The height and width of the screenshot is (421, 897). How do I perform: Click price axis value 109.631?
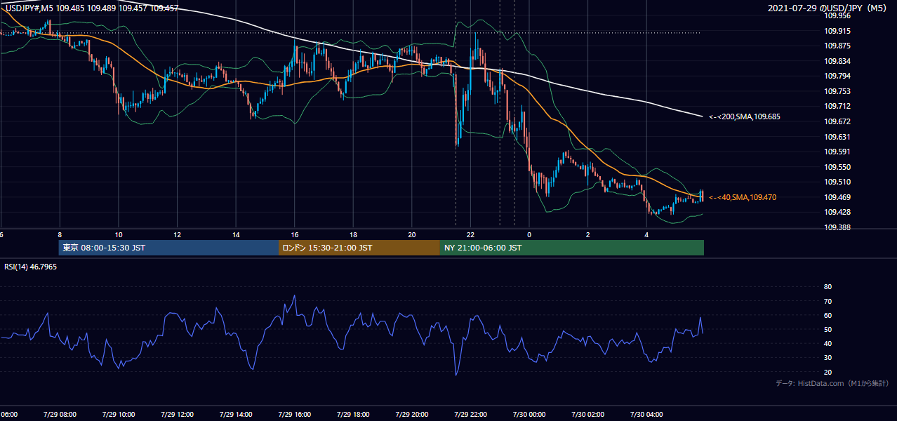(837, 137)
